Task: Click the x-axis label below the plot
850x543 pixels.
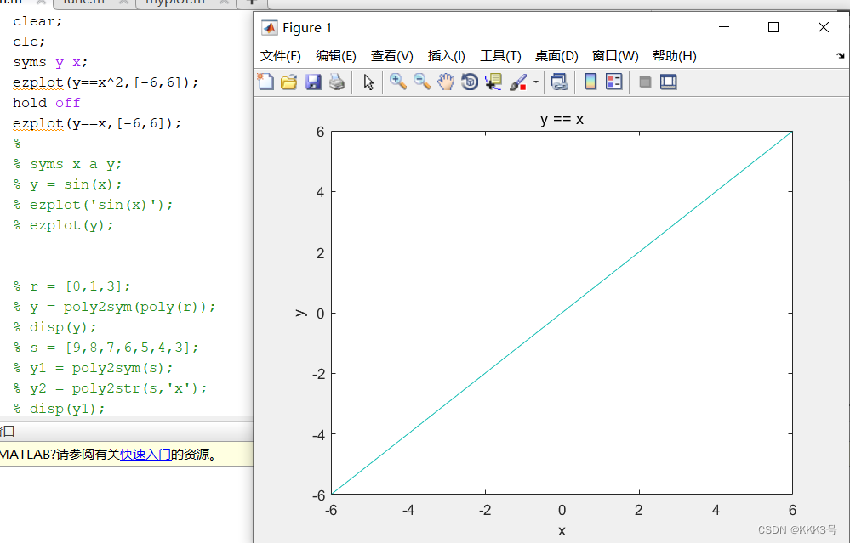Action: point(562,530)
